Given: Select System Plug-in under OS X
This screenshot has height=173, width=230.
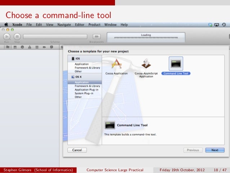Looking at the screenshot, I should (x=85, y=93).
